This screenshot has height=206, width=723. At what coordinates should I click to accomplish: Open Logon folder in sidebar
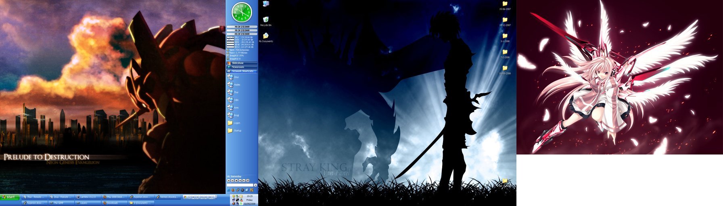coord(234,123)
